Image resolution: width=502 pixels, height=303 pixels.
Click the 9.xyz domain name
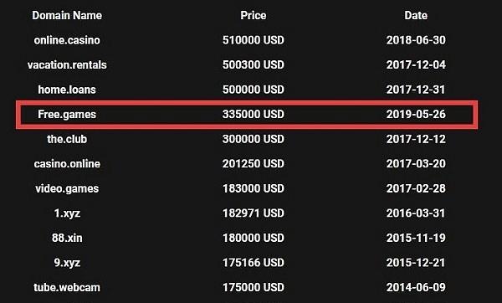coord(67,263)
